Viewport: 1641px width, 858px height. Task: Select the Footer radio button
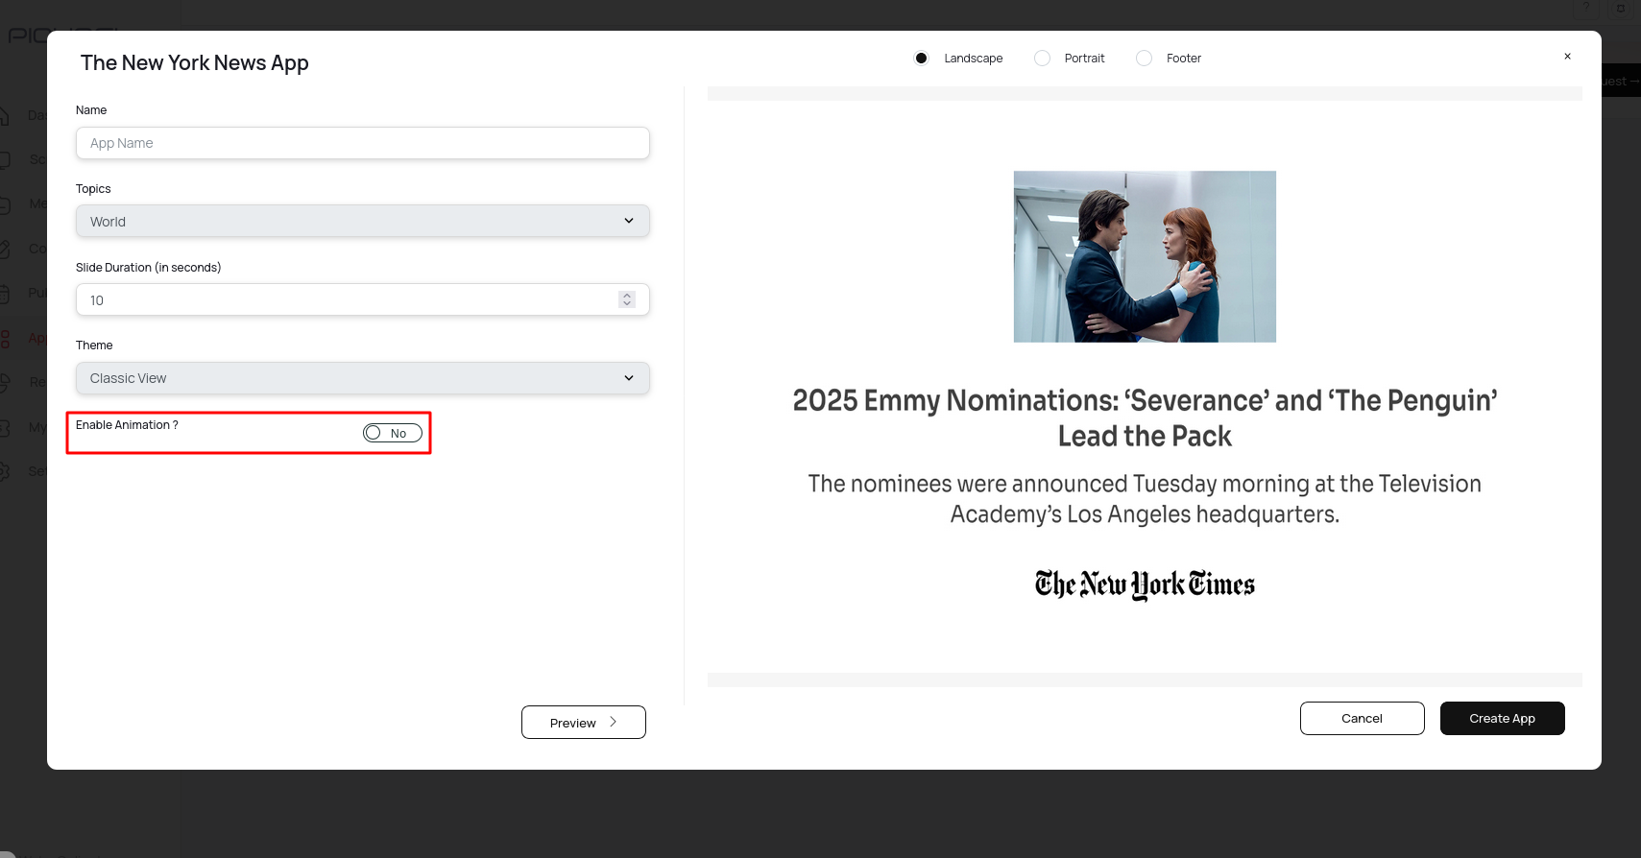pos(1144,59)
